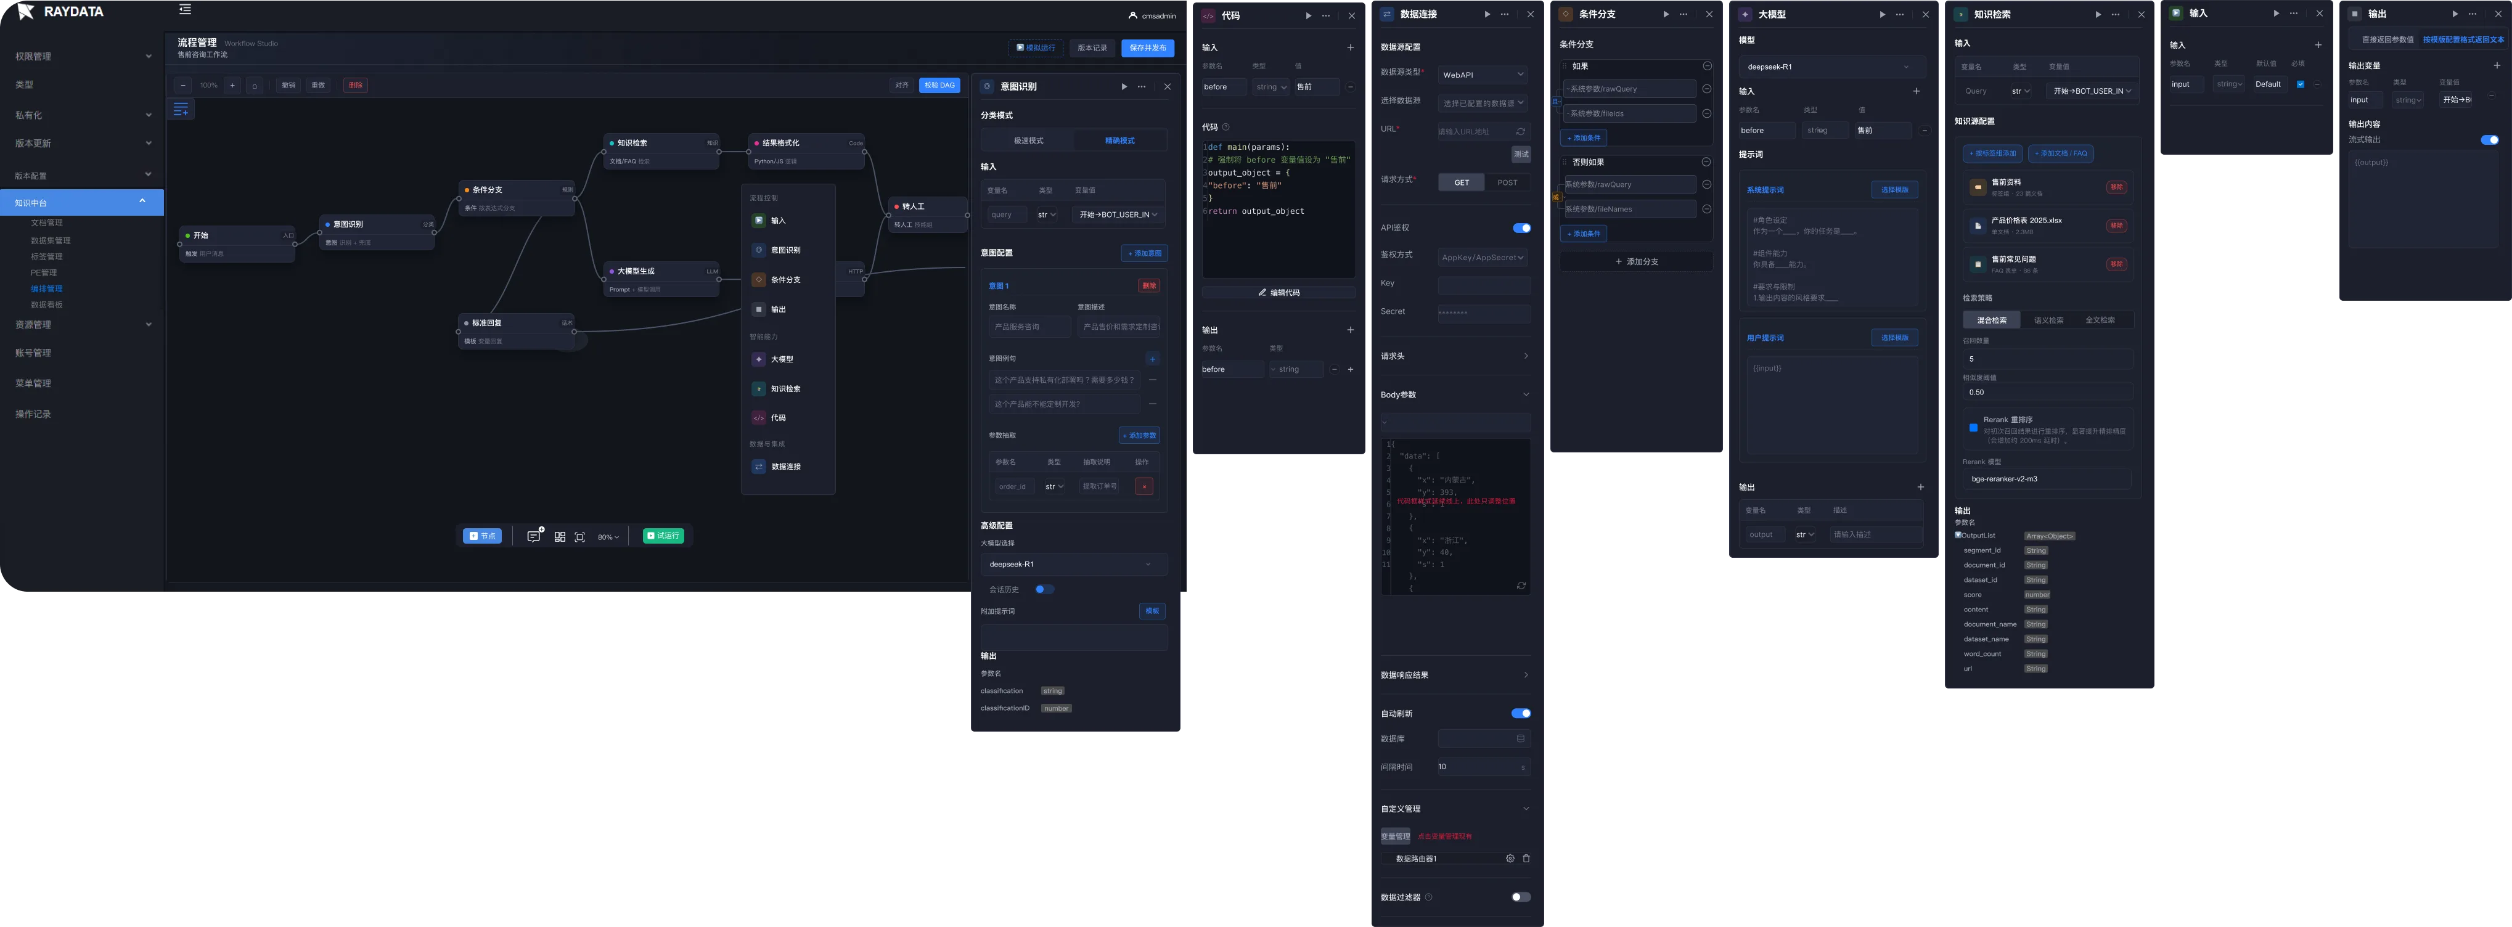
Task: Add an output variable in the 输出 panel
Action: coord(2497,65)
